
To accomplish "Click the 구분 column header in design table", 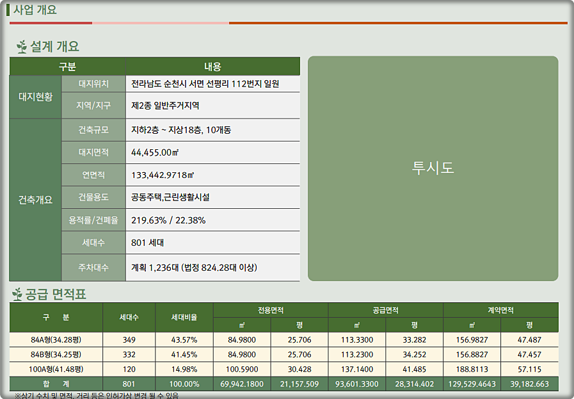I will tap(67, 67).
